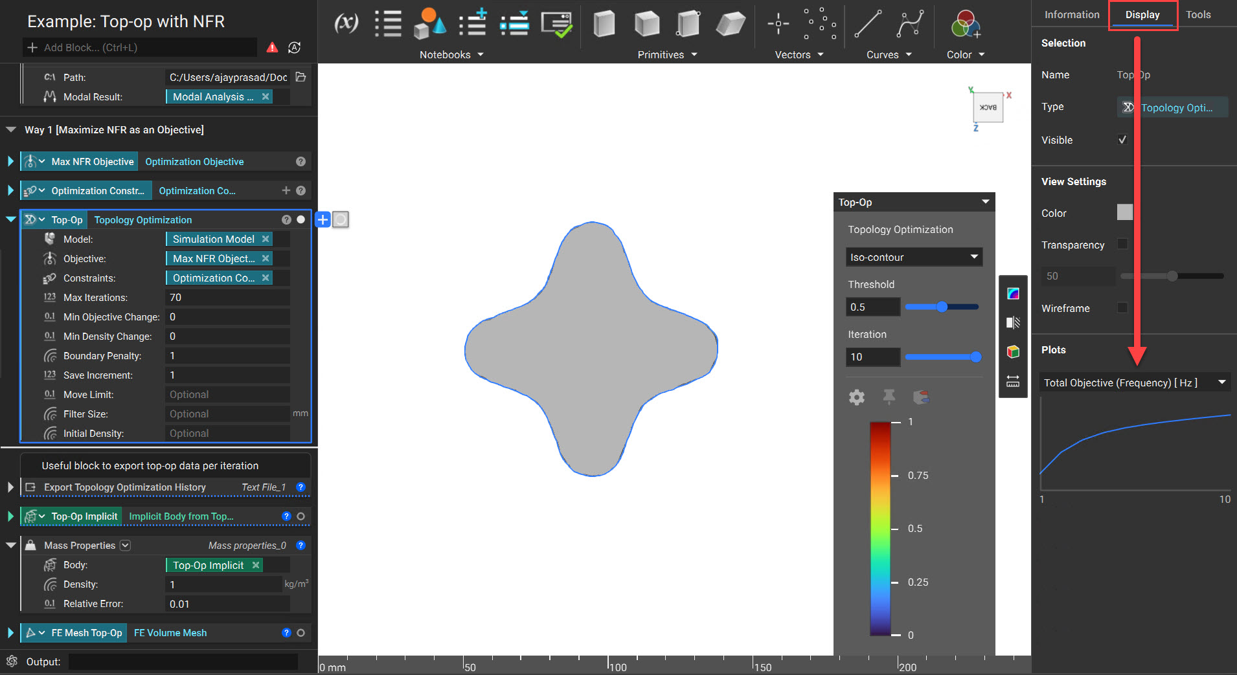Activate the section cut viewport tool
The height and width of the screenshot is (675, 1237).
[1013, 322]
